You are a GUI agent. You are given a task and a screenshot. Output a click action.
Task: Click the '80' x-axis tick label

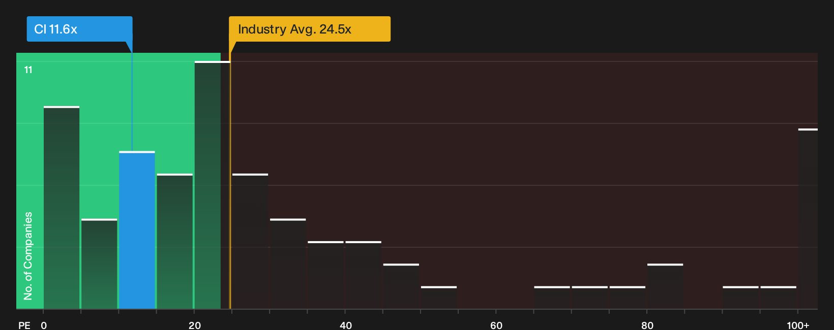[647, 325]
